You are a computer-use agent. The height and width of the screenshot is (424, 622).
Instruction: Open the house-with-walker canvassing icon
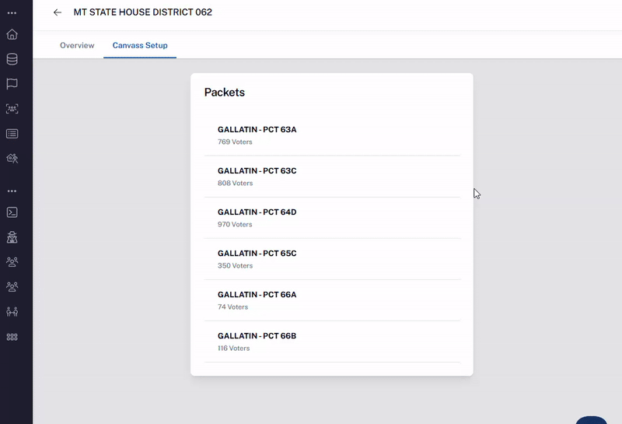(x=12, y=159)
